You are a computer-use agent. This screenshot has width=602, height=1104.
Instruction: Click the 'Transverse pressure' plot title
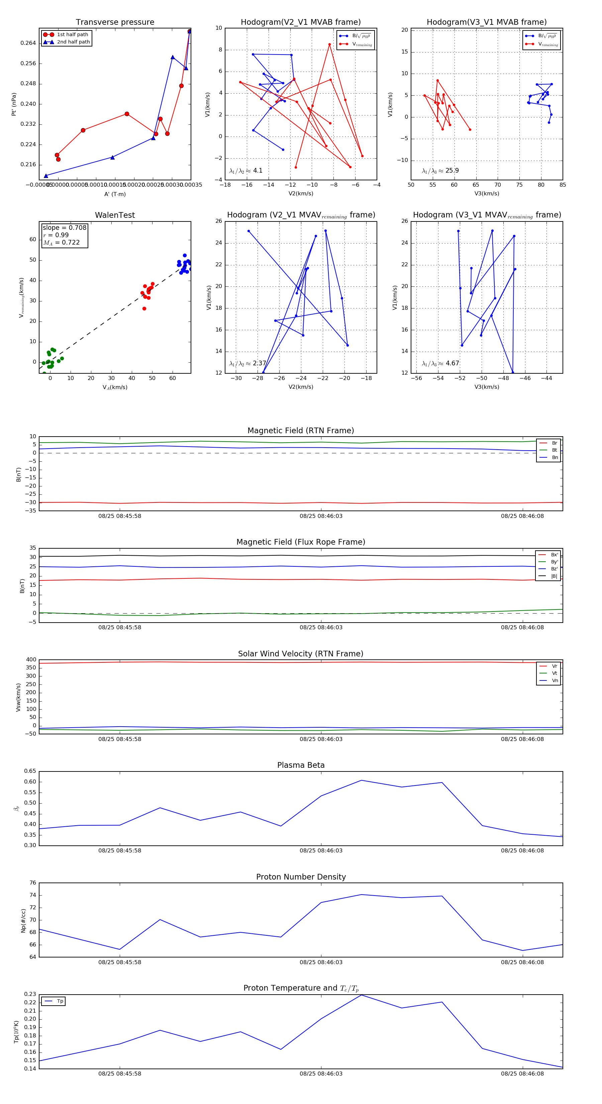[115, 22]
